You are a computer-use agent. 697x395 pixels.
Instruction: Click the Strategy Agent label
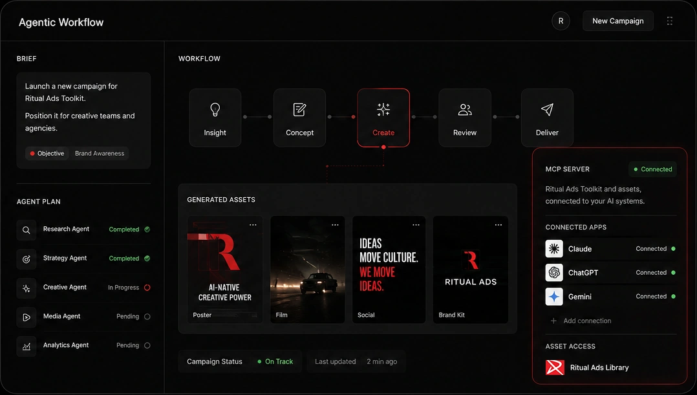tap(65, 258)
